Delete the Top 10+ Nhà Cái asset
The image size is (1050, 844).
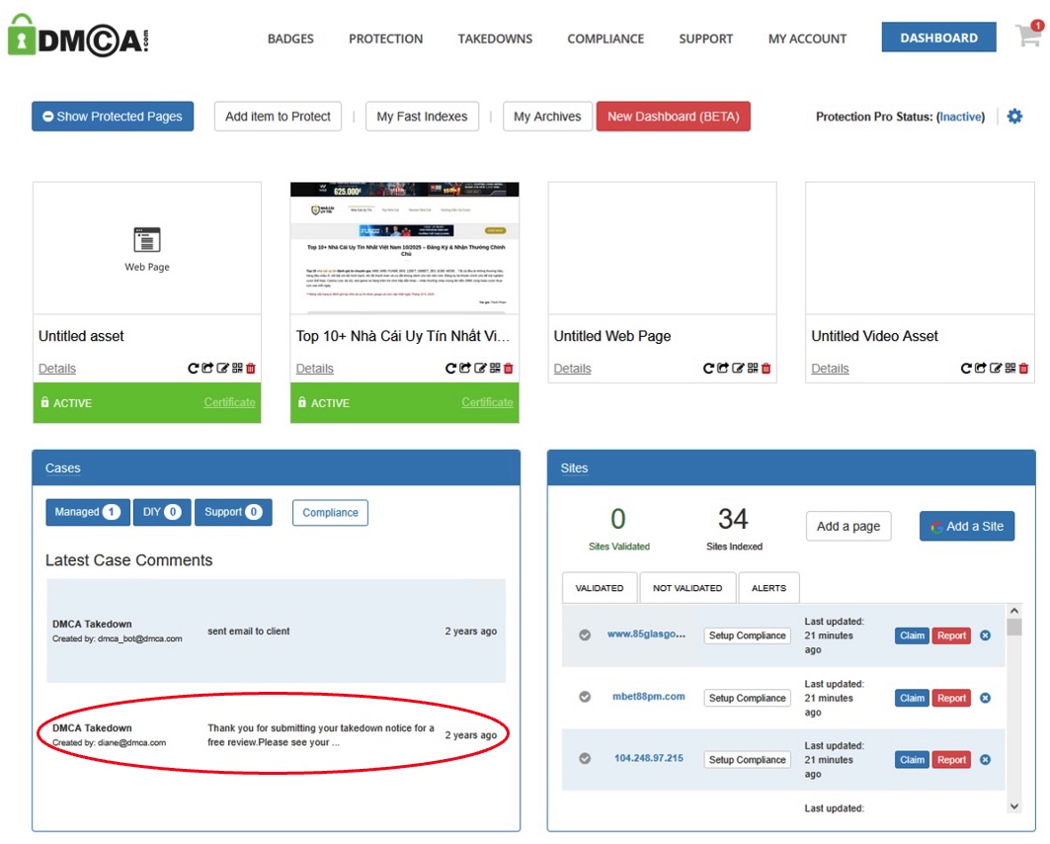509,368
